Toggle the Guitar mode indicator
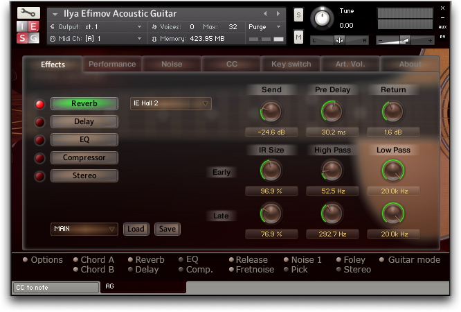 pyautogui.click(x=381, y=259)
